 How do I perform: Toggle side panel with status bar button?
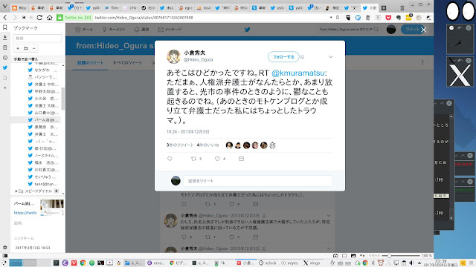point(5,256)
